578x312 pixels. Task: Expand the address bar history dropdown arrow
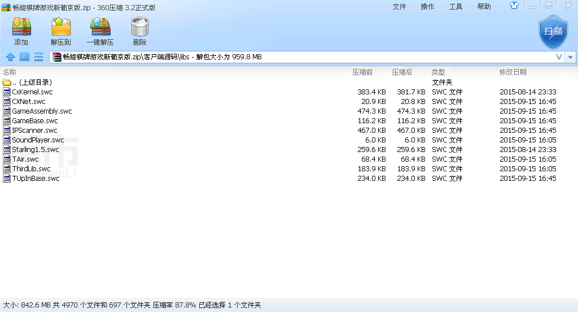[570, 57]
